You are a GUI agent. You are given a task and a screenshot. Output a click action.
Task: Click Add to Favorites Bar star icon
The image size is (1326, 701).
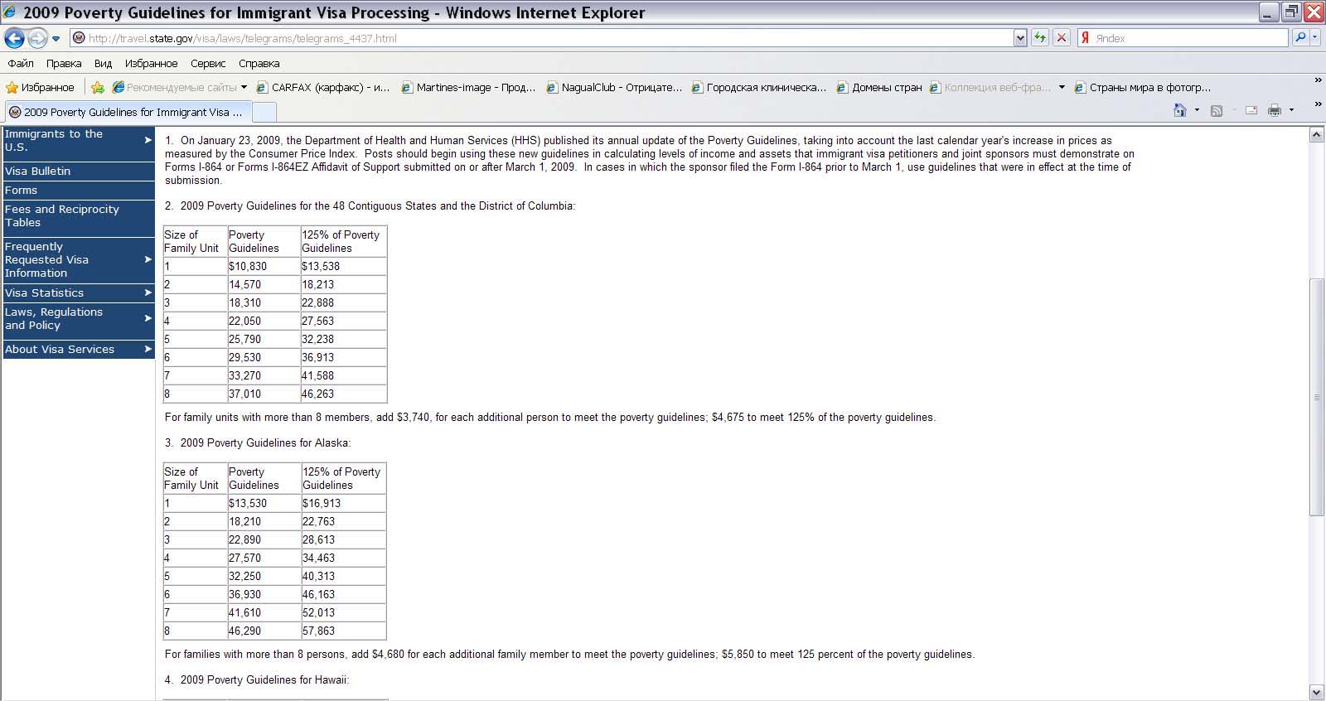[x=98, y=88]
